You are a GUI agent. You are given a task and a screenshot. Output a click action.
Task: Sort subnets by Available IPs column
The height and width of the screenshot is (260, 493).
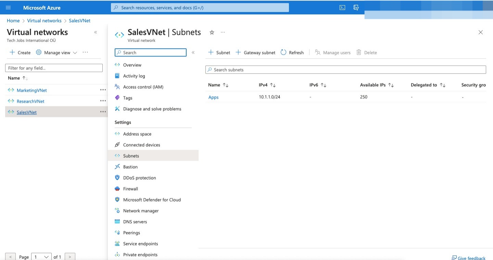click(377, 85)
